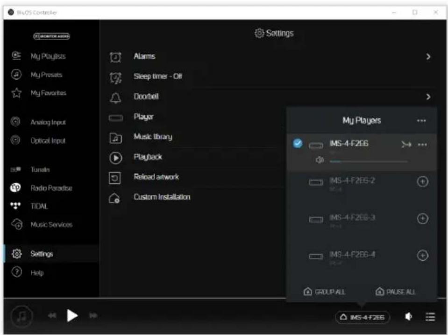Click the Help question mark icon

[x=16, y=272]
